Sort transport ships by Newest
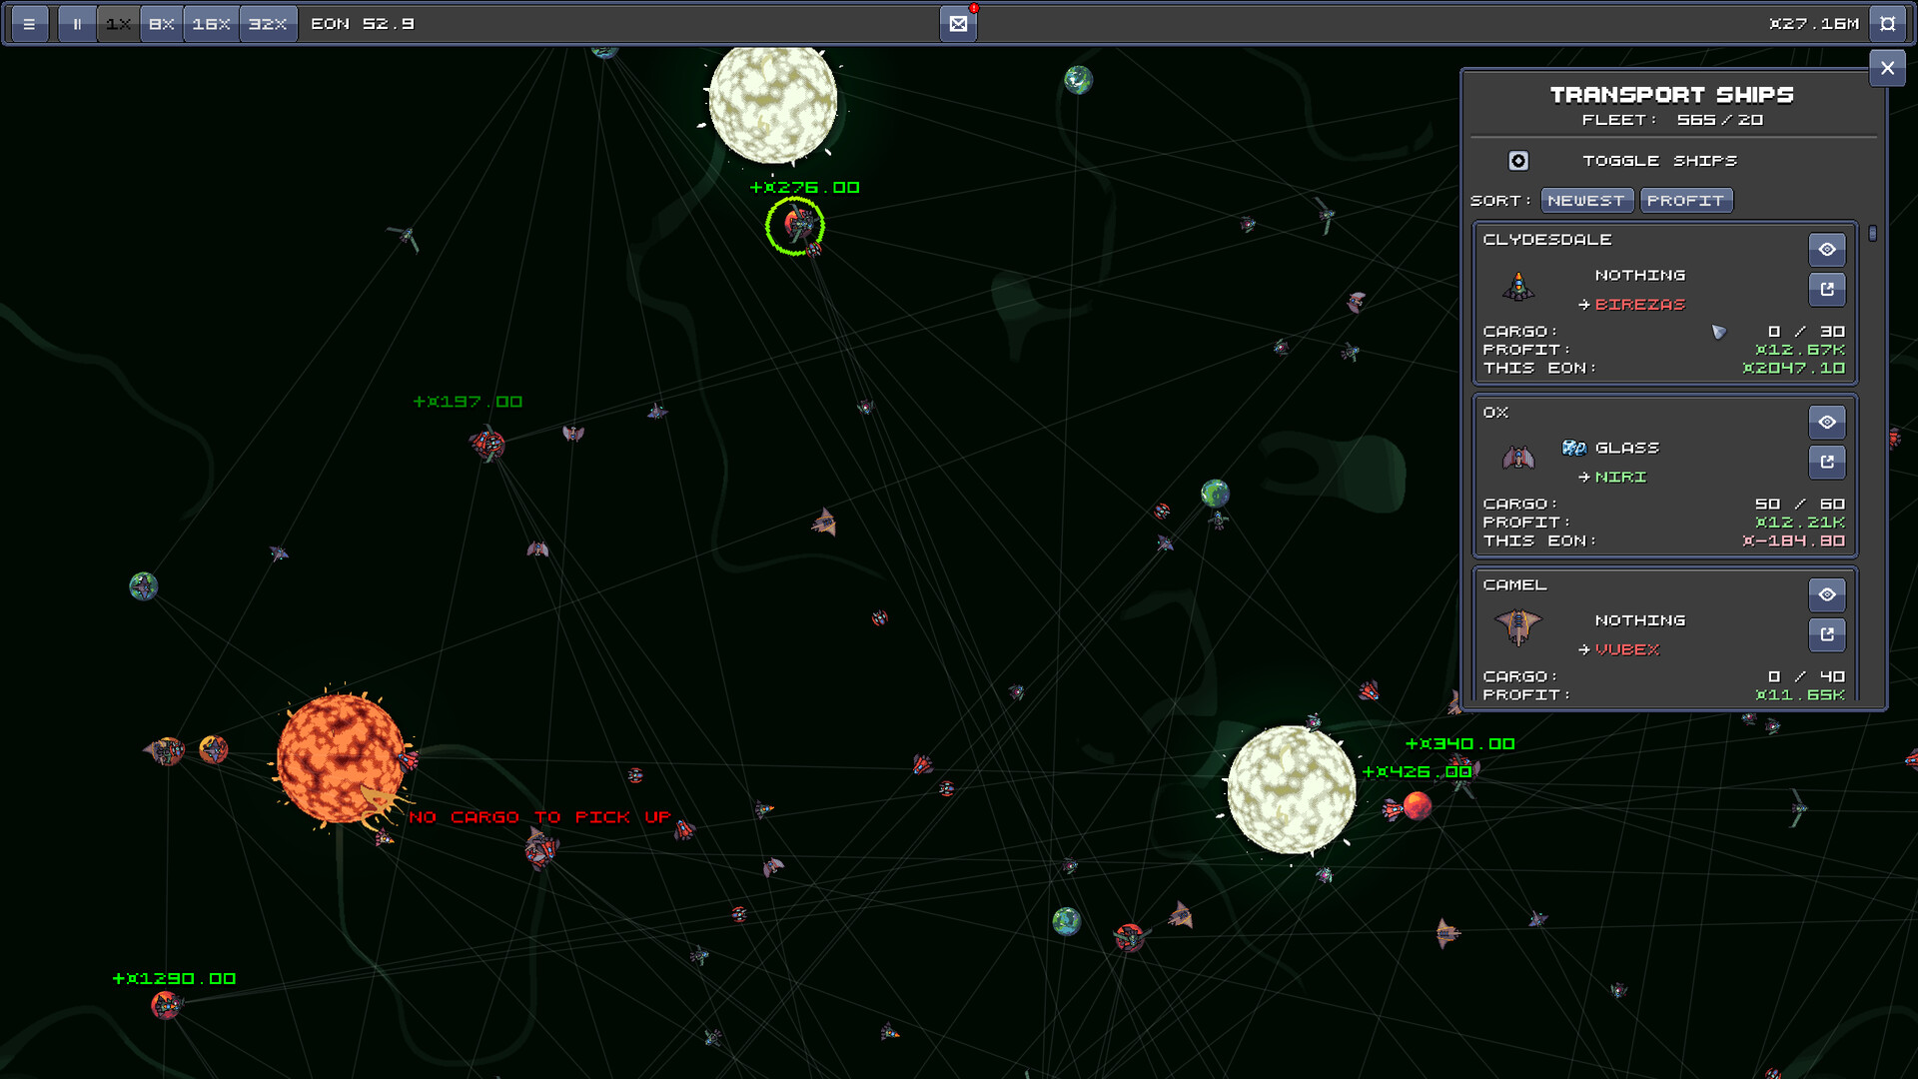Viewport: 1918px width, 1079px height. [1587, 200]
